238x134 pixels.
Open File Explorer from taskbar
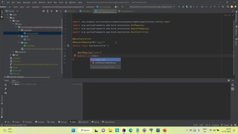point(110,130)
